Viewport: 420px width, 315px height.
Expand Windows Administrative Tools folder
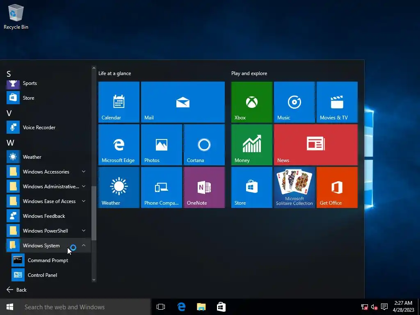[48, 187]
